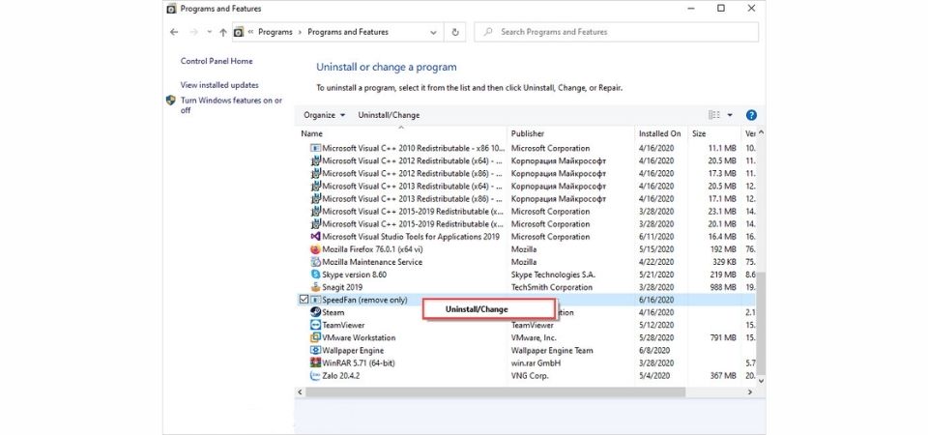Click the Skype version 8.60 icon
928x435 pixels.
coord(315,275)
